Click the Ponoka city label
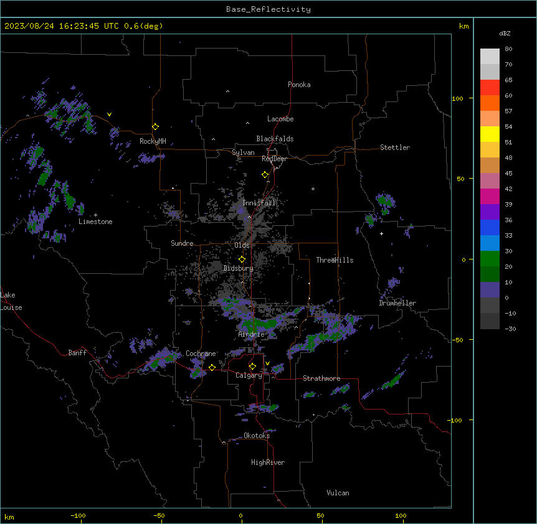Viewport: 537px width, 524px height. [299, 85]
